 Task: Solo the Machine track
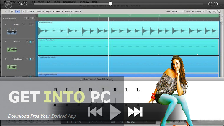(33, 42)
